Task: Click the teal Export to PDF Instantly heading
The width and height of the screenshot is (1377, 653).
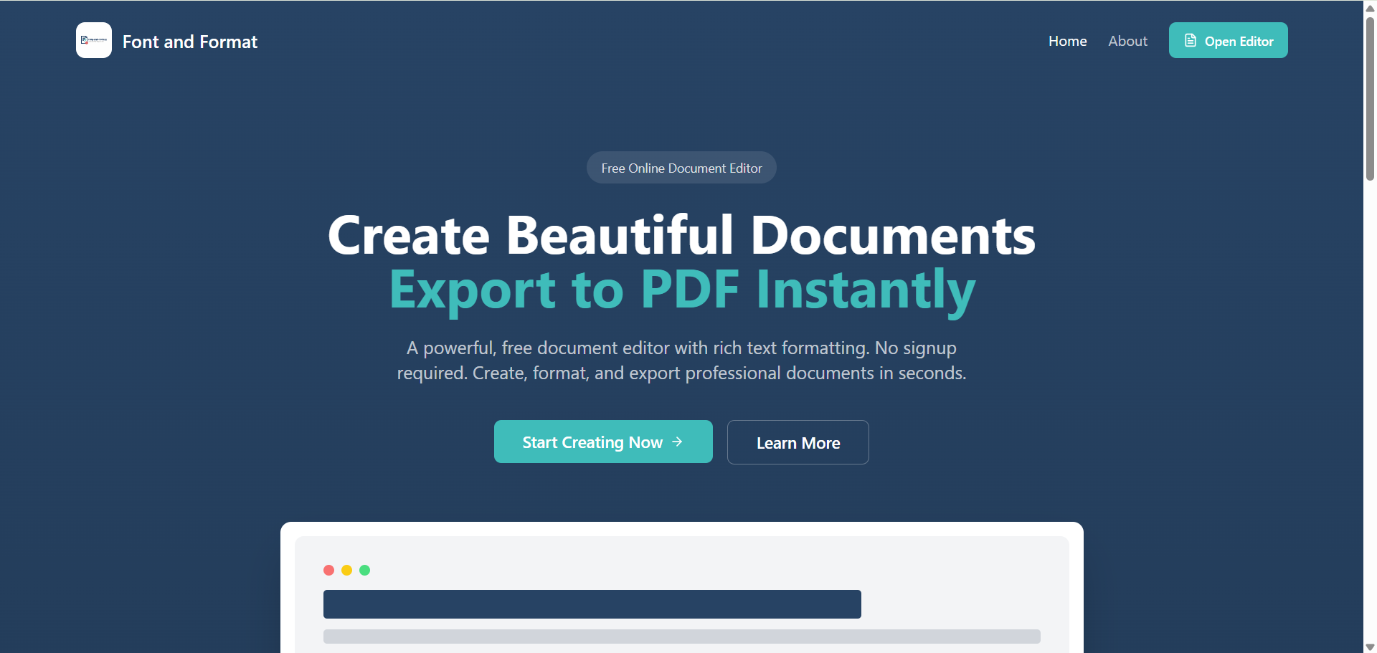Action: (681, 290)
